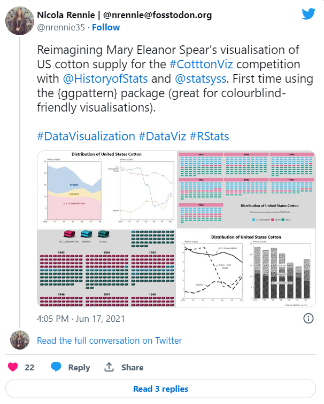
Task: Visit the @HistoryofStats profile mention
Action: [105, 79]
